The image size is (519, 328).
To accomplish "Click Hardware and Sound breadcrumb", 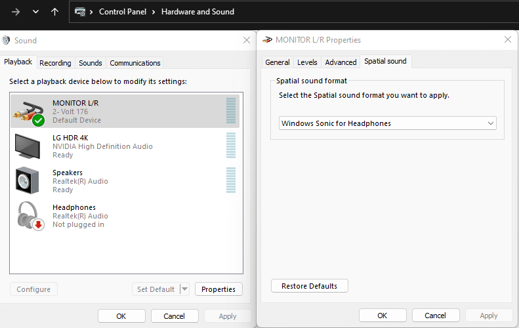I will coord(197,12).
